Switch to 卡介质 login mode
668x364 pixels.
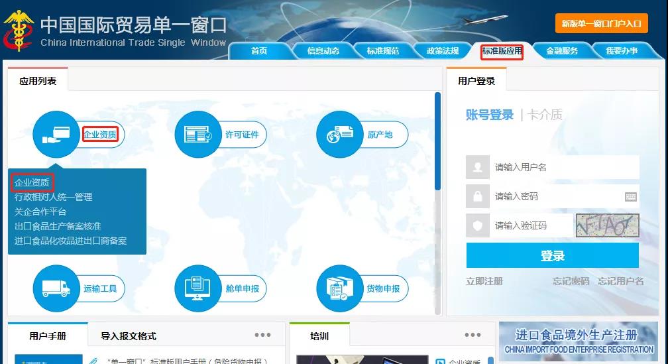click(545, 115)
